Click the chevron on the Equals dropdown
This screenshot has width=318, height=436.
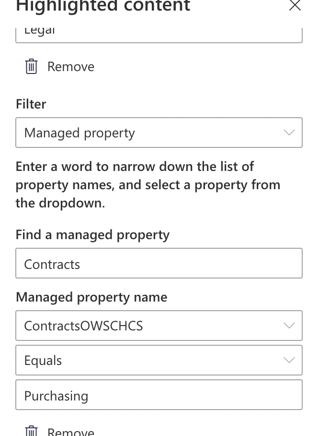(289, 360)
